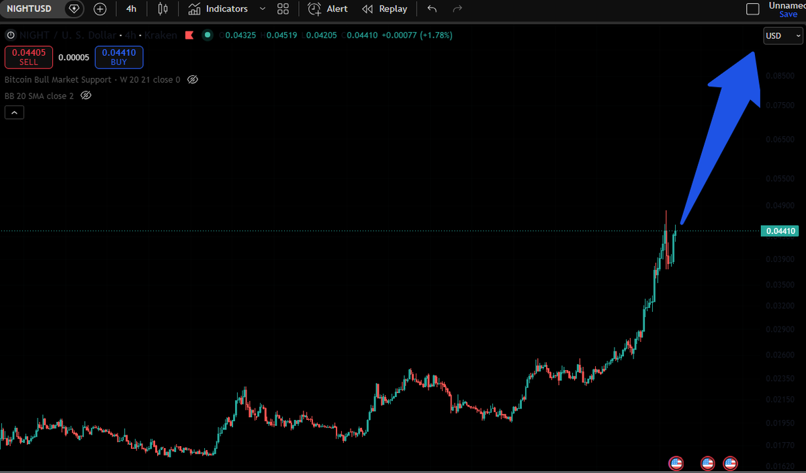Click the 0.04325 open value in legend

[x=240, y=35]
